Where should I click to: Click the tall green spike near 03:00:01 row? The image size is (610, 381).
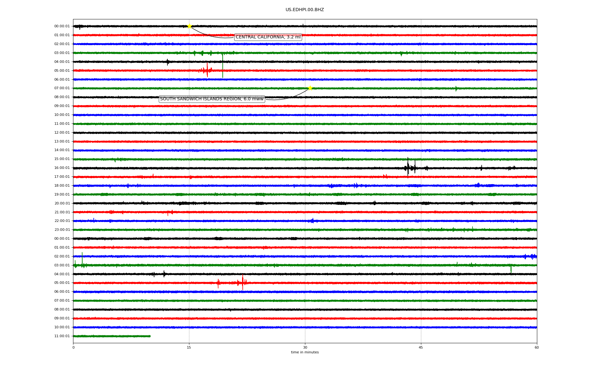click(x=223, y=65)
